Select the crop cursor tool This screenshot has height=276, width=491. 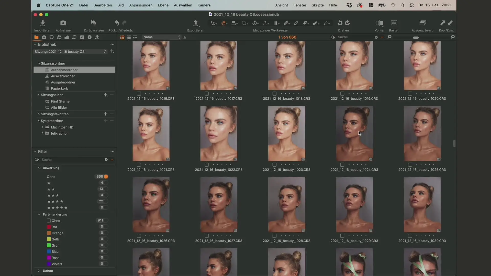click(244, 23)
